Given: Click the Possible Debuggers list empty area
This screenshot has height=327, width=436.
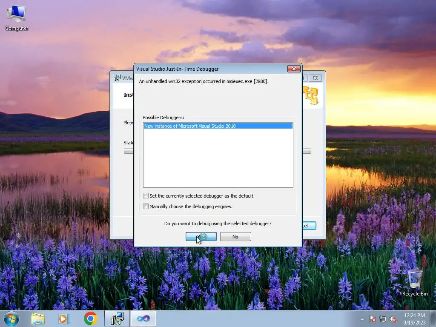Looking at the screenshot, I should (218, 158).
